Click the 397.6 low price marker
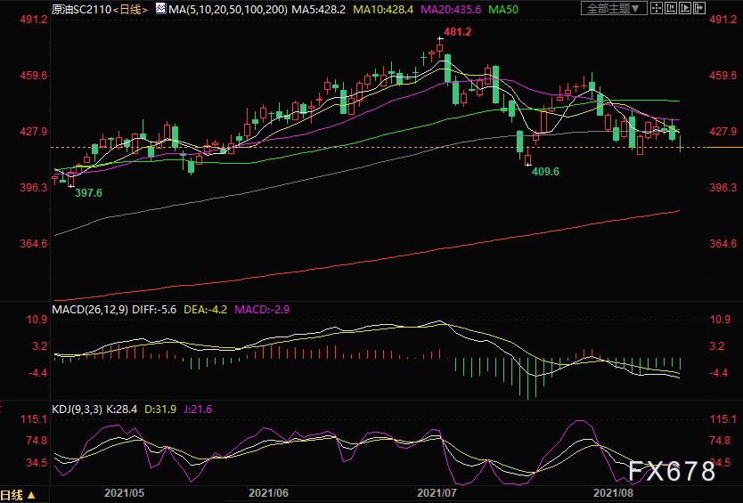Image resolution: width=743 pixels, height=503 pixels. click(88, 193)
